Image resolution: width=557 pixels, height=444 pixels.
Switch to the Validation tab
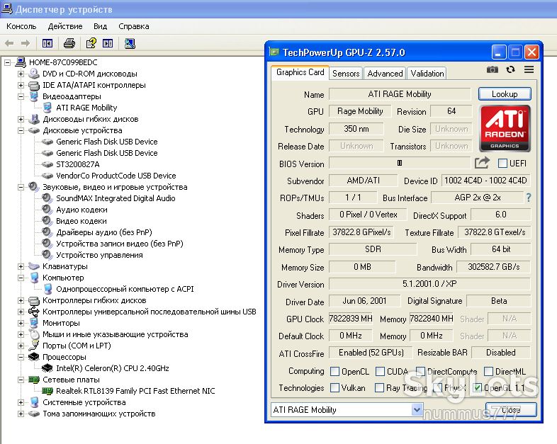coord(427,74)
